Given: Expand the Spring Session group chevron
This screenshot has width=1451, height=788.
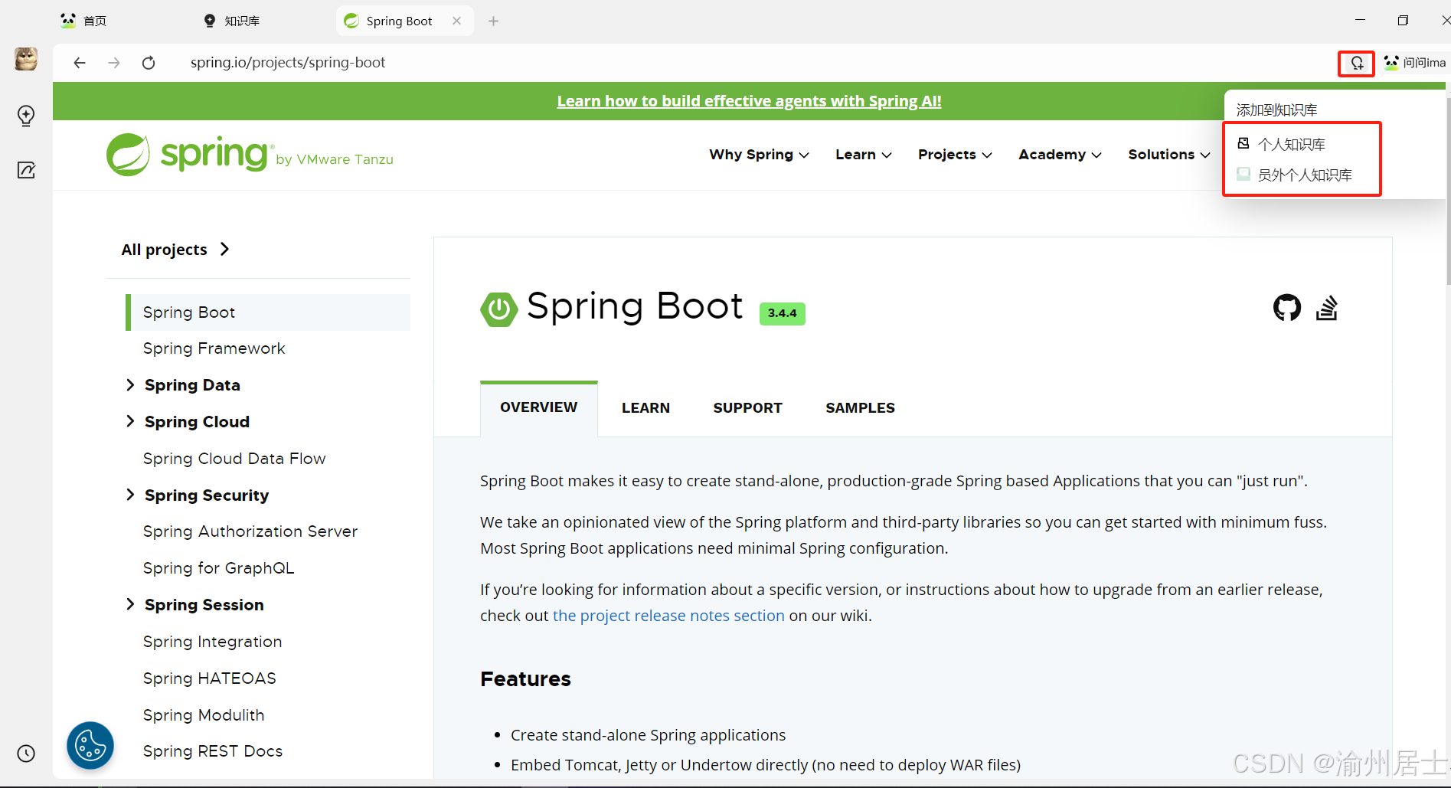Looking at the screenshot, I should point(130,605).
